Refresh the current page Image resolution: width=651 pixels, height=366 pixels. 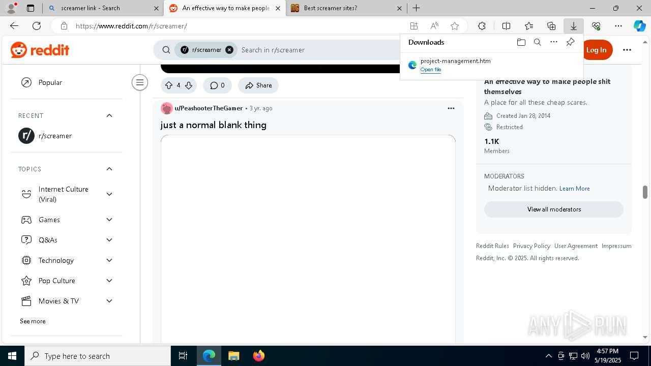point(37,26)
